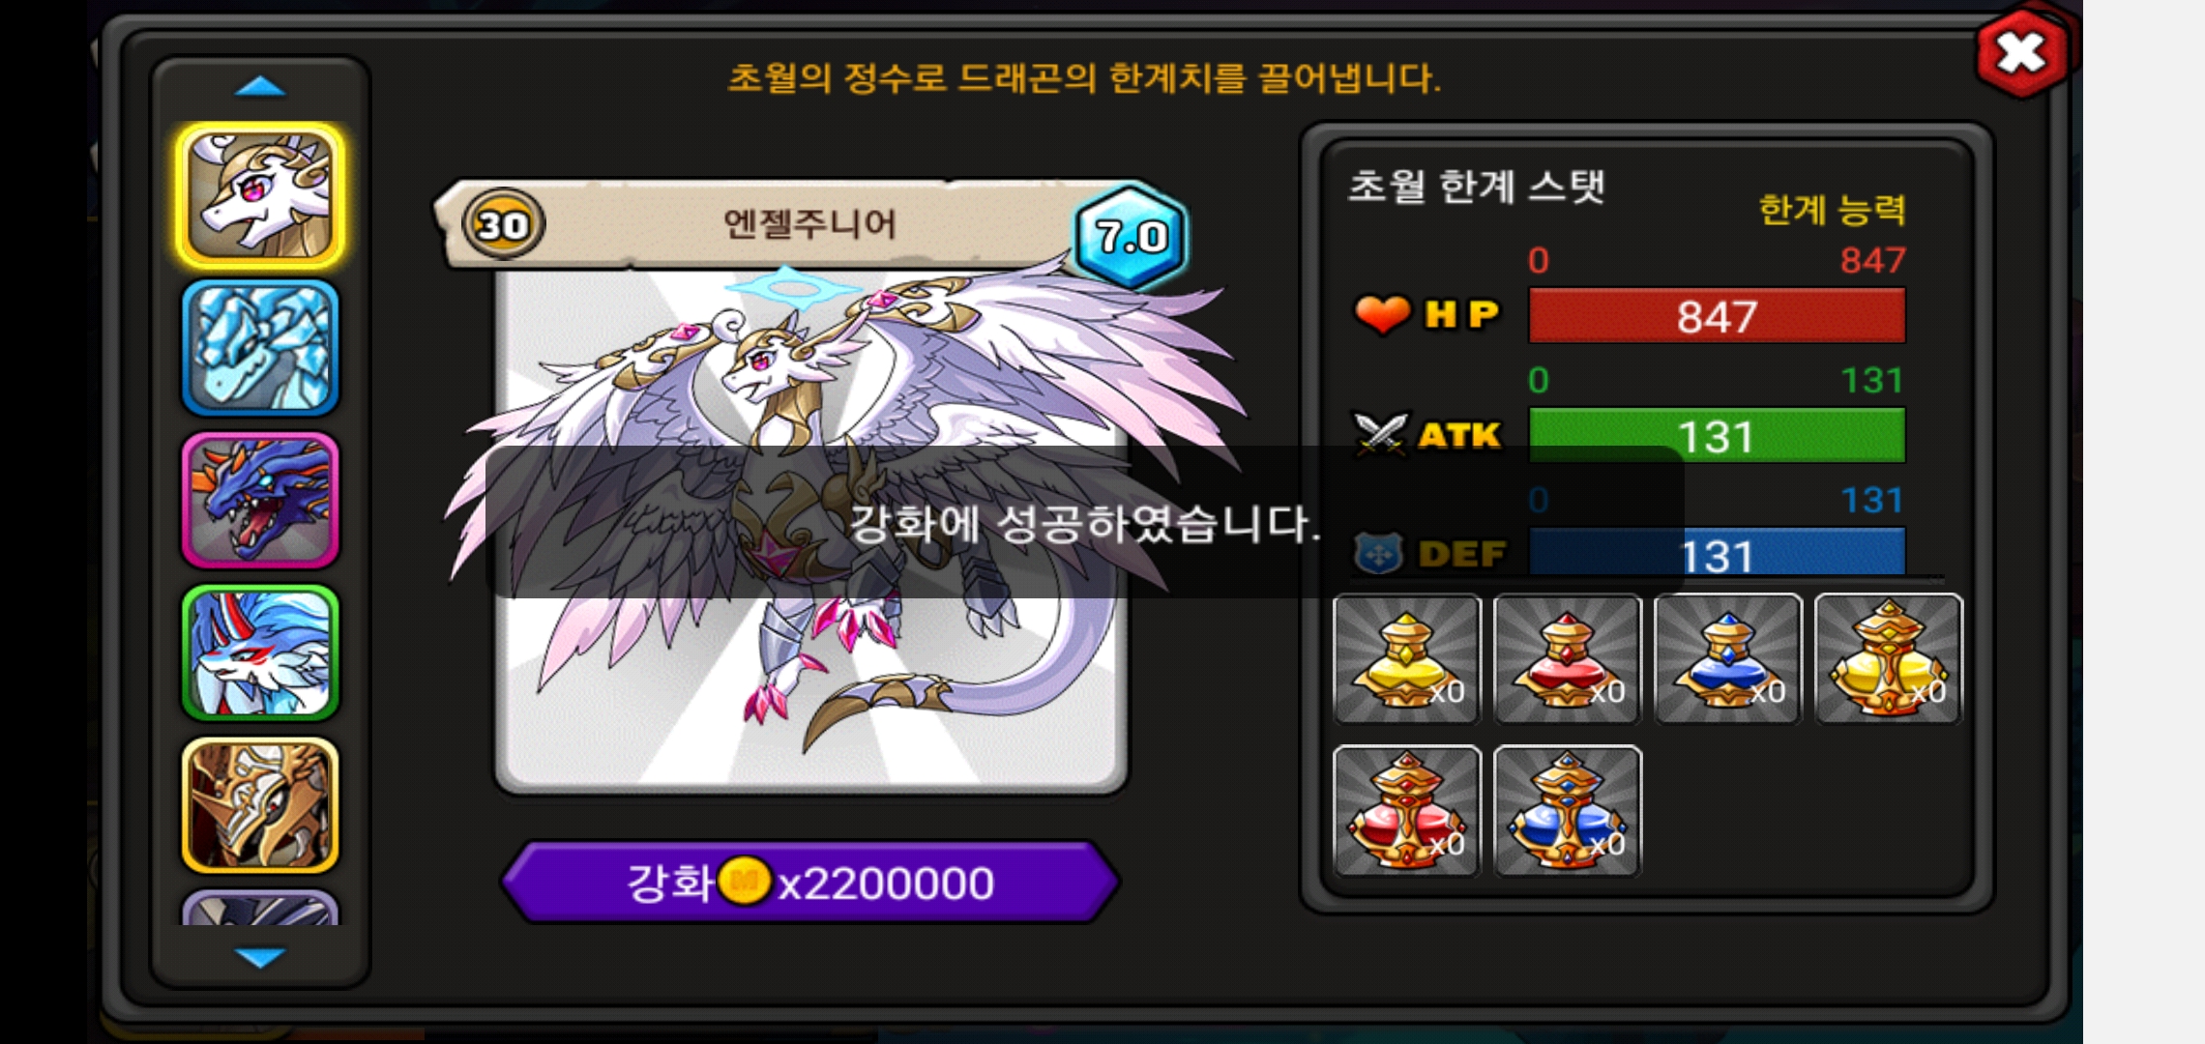This screenshot has height=1044, width=2205.
Task: Use the large red ornate potion
Action: (x=1407, y=812)
